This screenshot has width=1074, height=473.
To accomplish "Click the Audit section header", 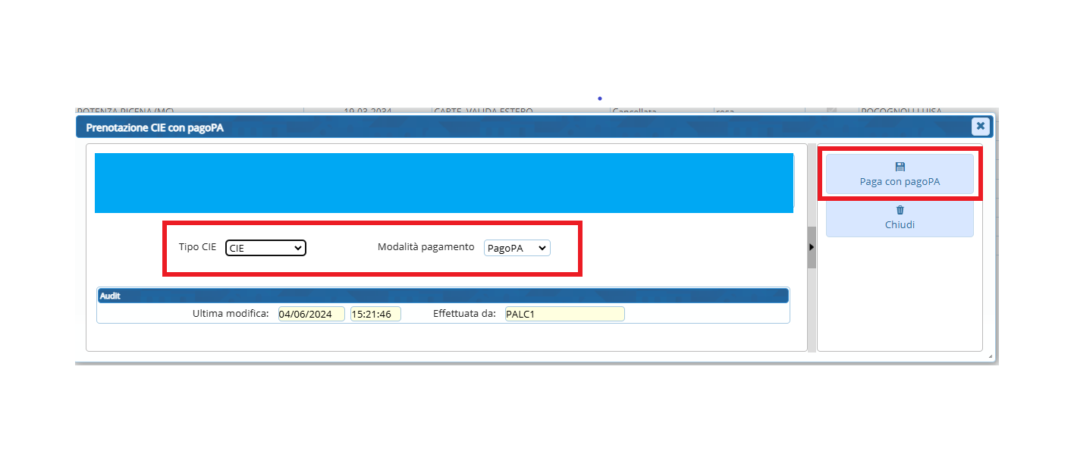I will (443, 296).
